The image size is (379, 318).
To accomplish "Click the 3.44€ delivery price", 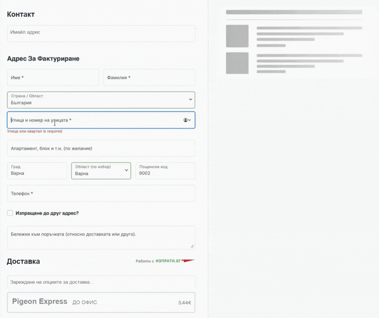I will pos(185,303).
